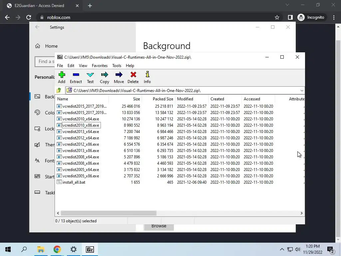
Task: Open Settings gear in the taskbar
Action: (74, 249)
